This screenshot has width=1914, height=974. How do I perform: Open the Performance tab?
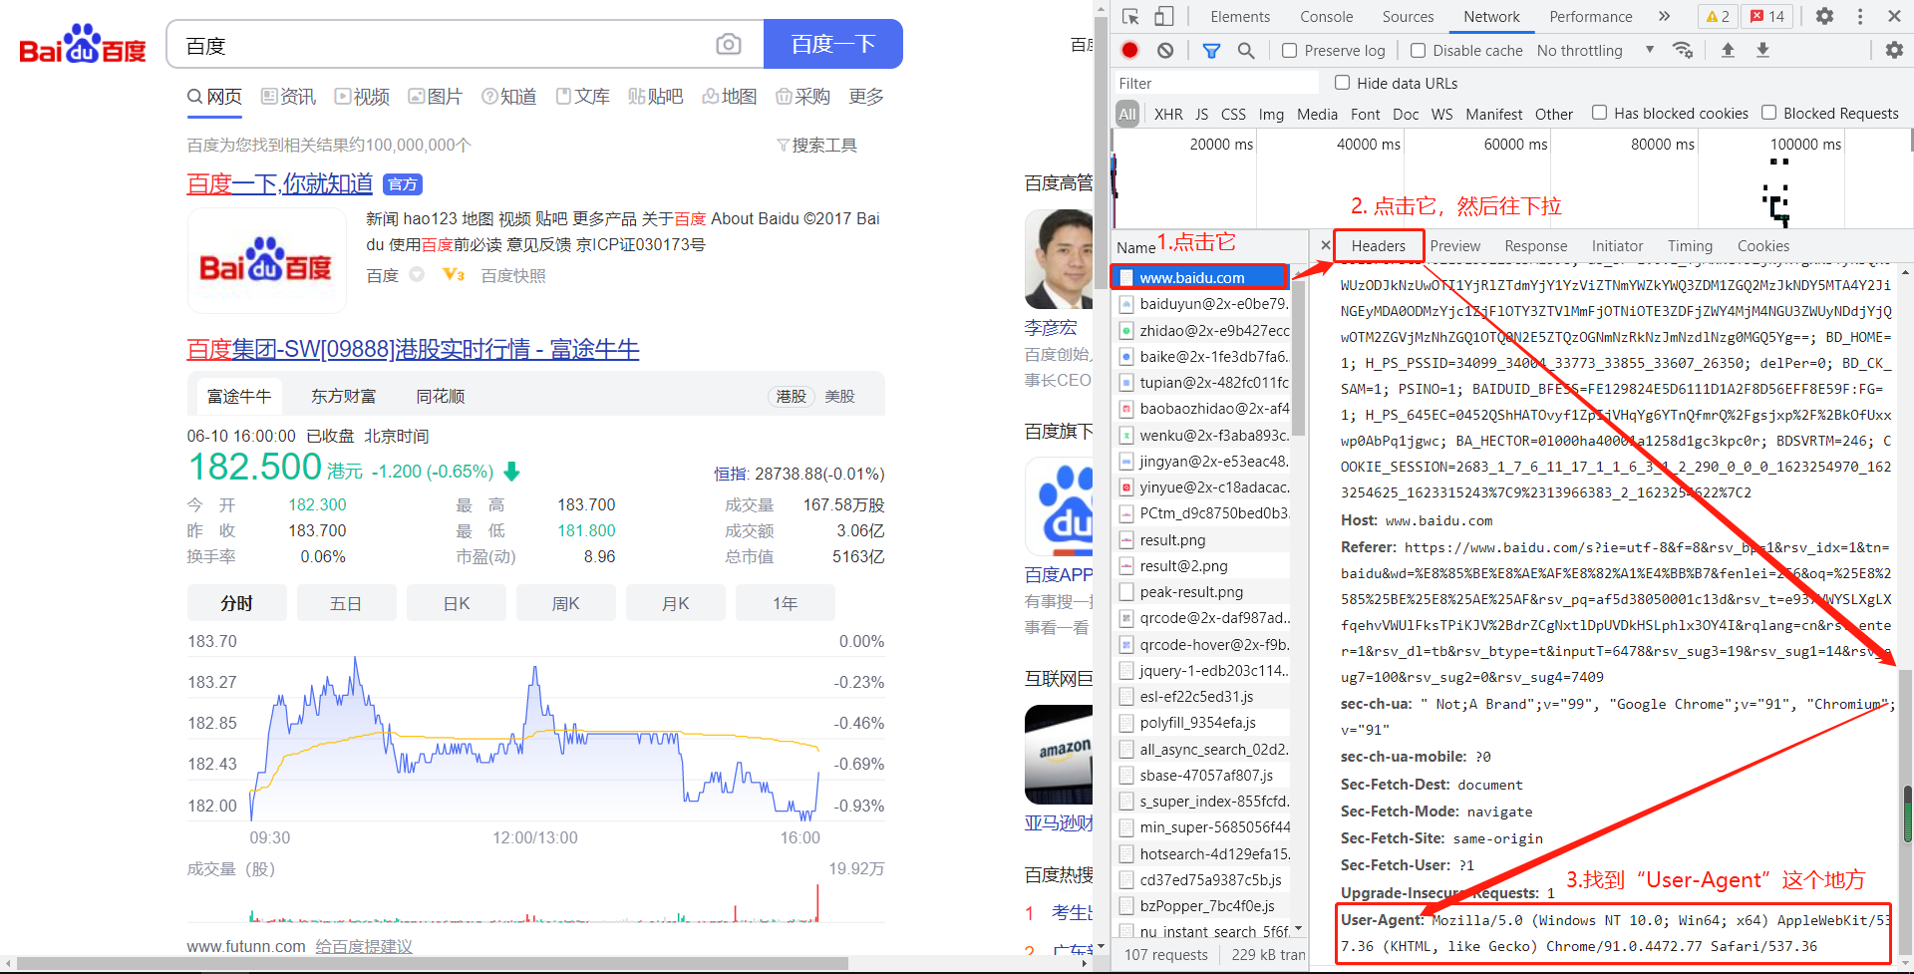(x=1590, y=17)
